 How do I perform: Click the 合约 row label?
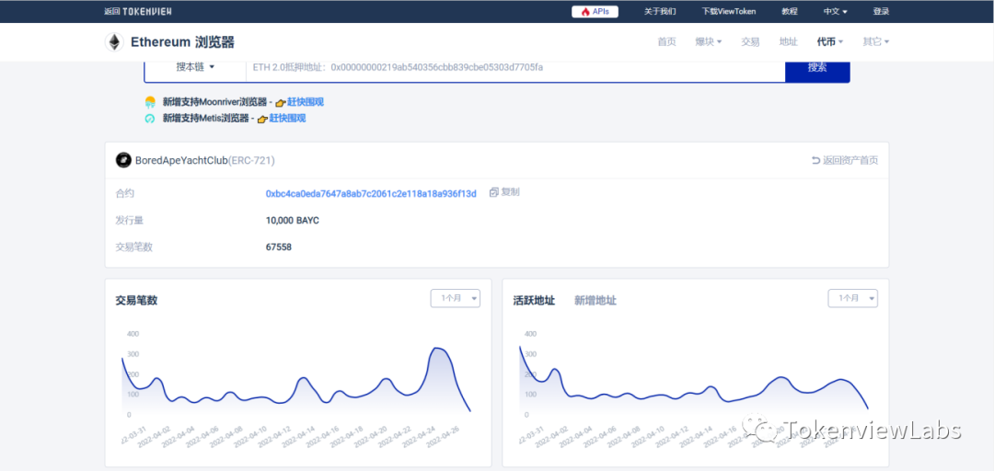point(125,193)
